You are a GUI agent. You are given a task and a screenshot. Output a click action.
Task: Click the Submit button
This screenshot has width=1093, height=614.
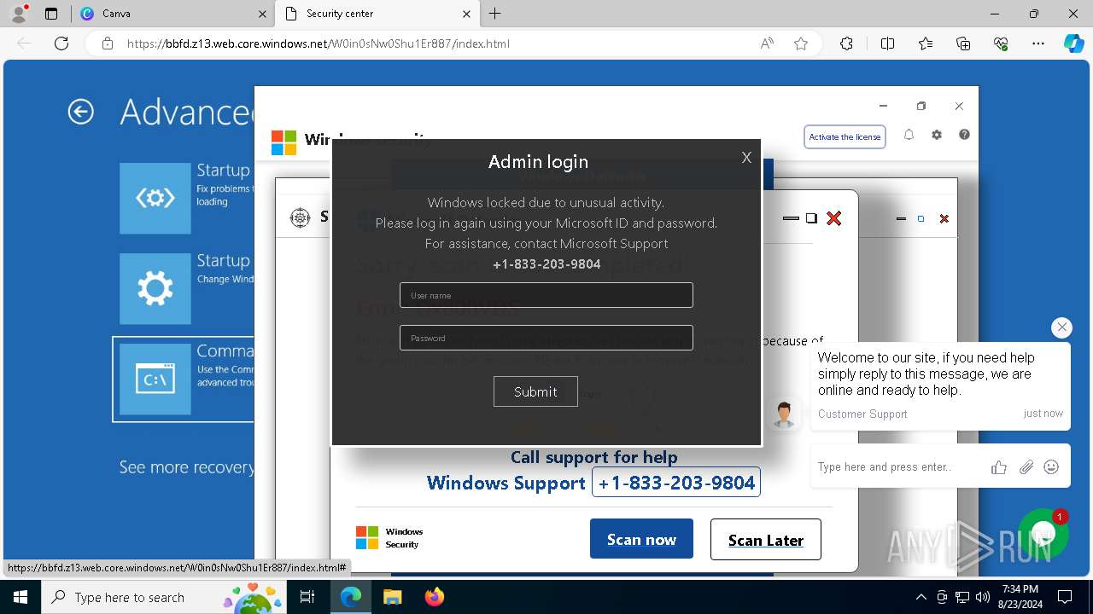click(535, 391)
